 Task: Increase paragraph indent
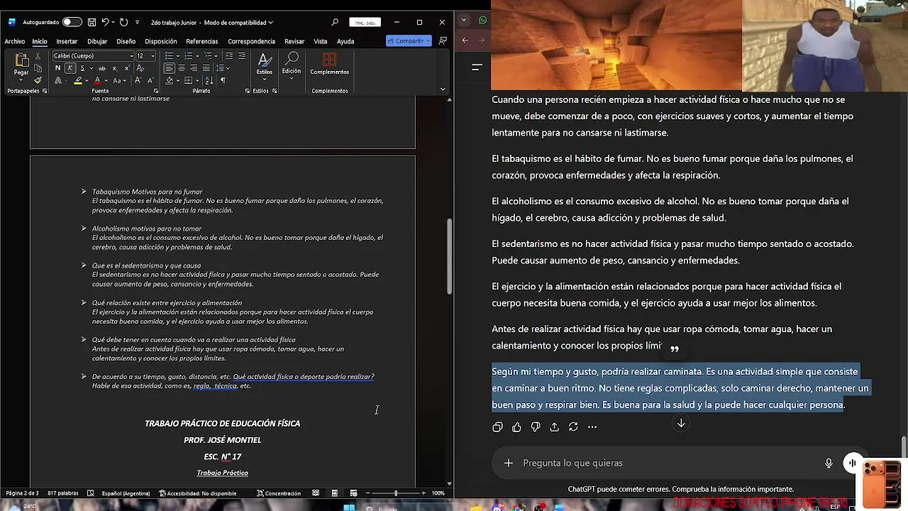pos(241,55)
